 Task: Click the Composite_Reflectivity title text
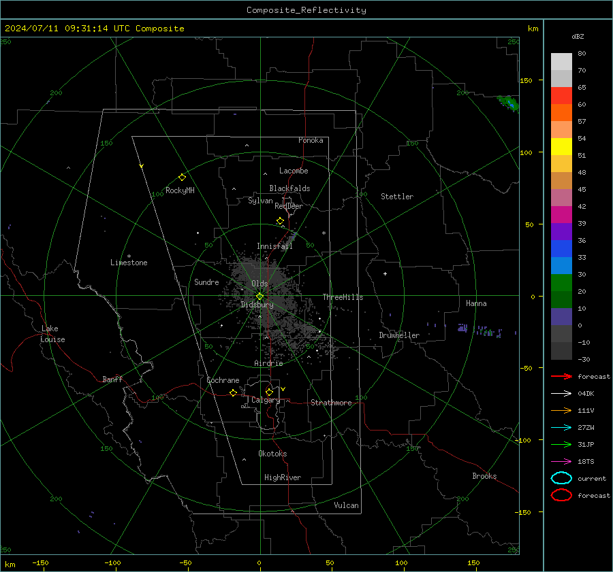(x=306, y=10)
